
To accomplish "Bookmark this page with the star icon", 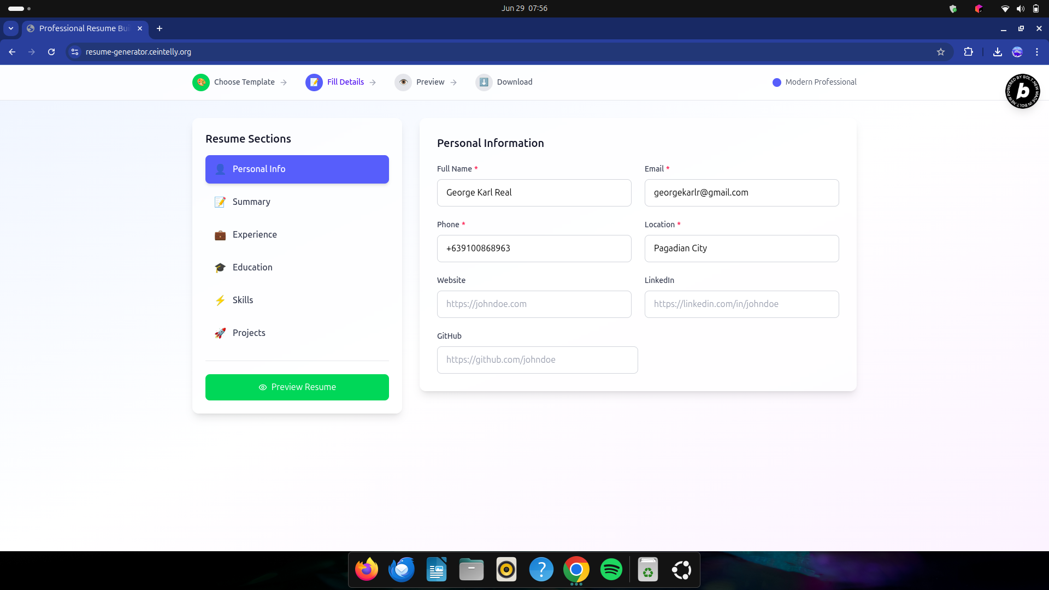I will (x=941, y=52).
